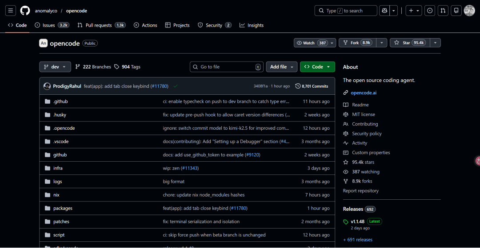The width and height of the screenshot is (480, 248).
Task: Click the .husky folder icon
Action: pos(48,115)
